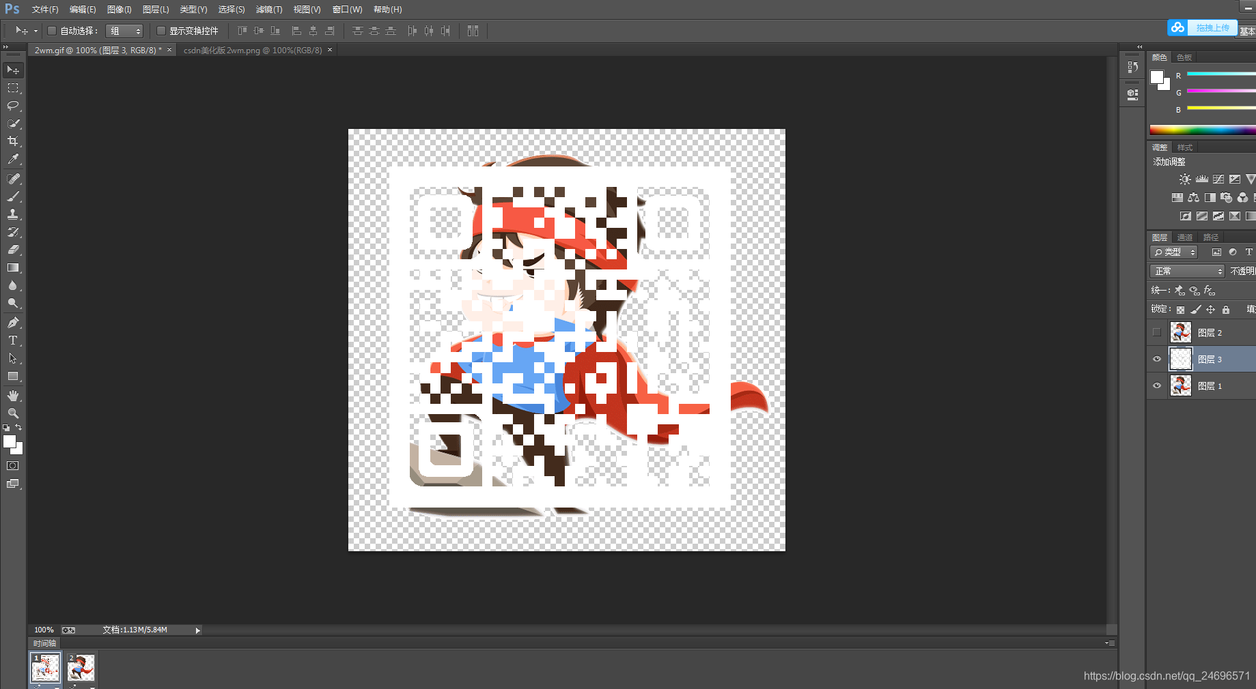This screenshot has width=1256, height=689.
Task: Open the 滤镜(T) menu
Action: click(269, 10)
